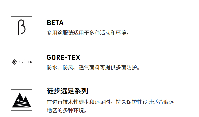Click the BETA description starting with 多用途服装
199x117 pixels.
(88, 33)
